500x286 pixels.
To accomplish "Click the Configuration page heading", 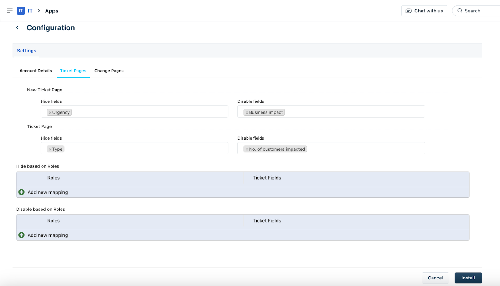I will click(x=51, y=28).
